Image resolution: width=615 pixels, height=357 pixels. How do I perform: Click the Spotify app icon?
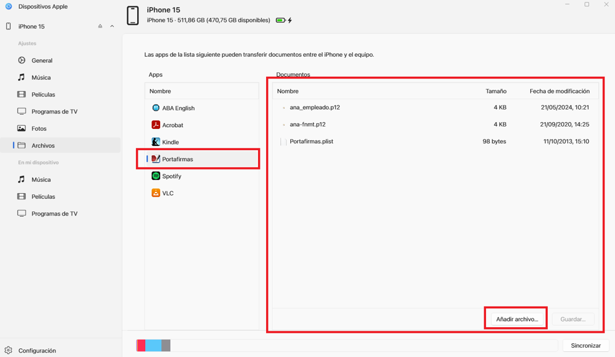tap(156, 176)
